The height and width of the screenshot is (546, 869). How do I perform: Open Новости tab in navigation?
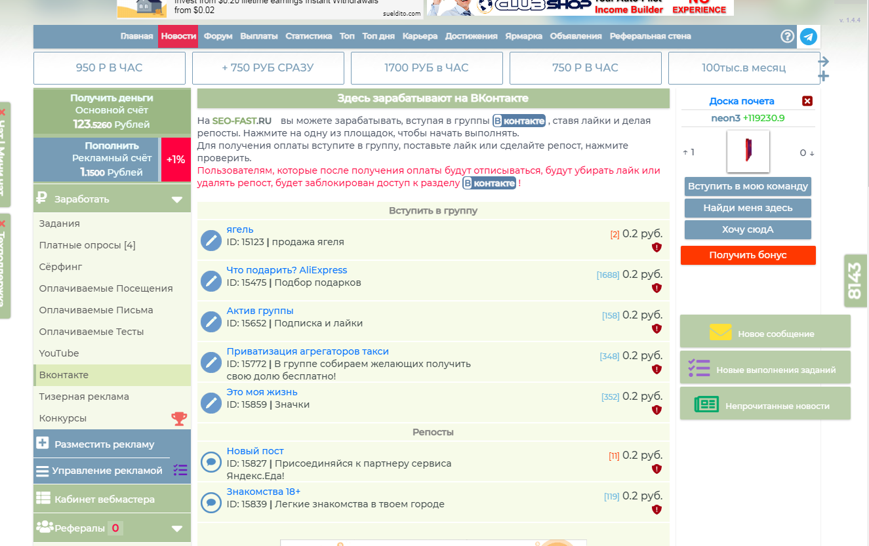pos(178,36)
